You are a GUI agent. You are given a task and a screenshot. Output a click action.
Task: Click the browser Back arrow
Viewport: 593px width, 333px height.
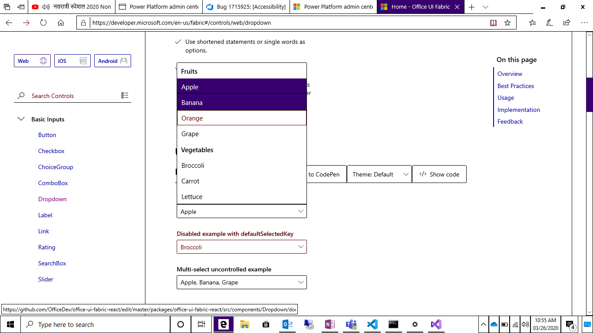pos(9,23)
